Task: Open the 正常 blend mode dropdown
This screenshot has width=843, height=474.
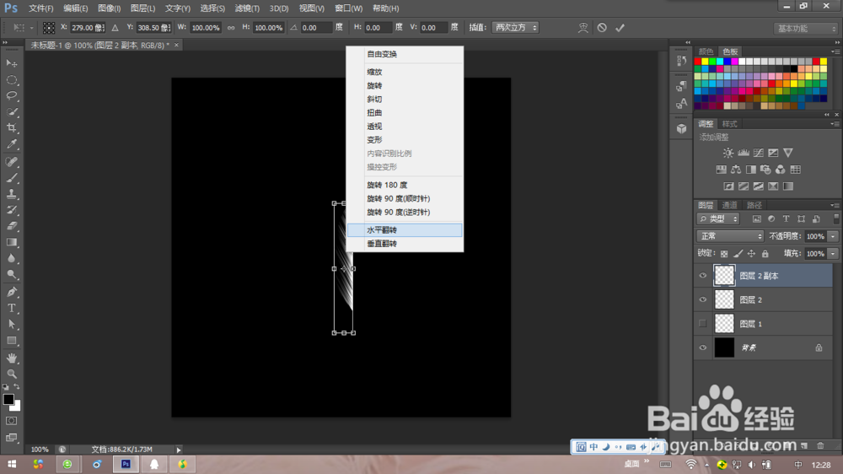Action: point(730,236)
